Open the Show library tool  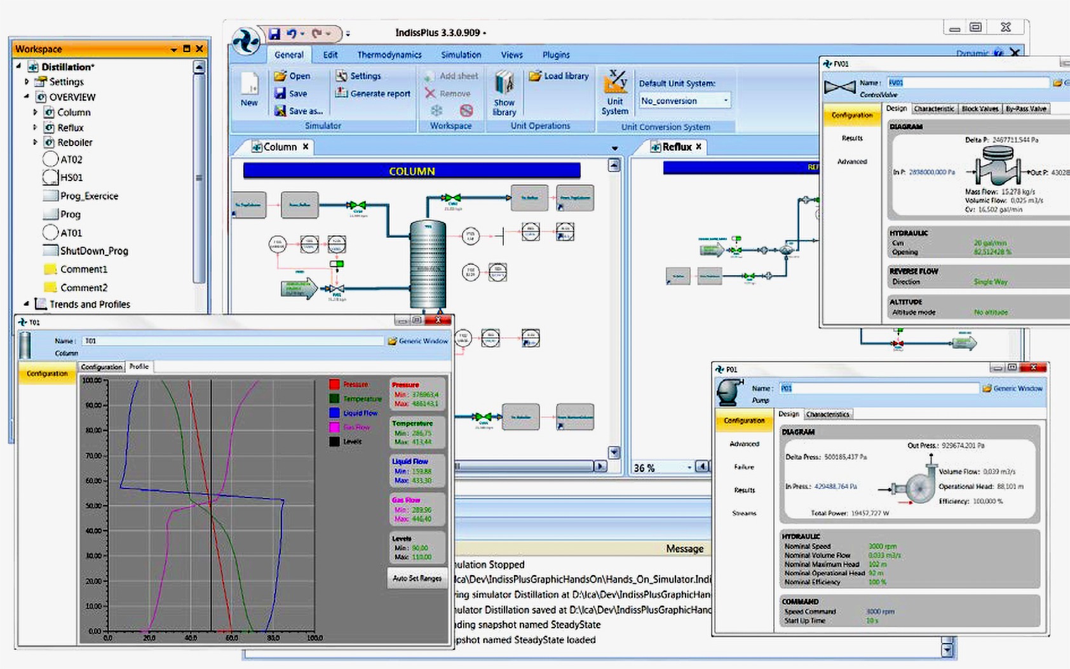click(504, 93)
